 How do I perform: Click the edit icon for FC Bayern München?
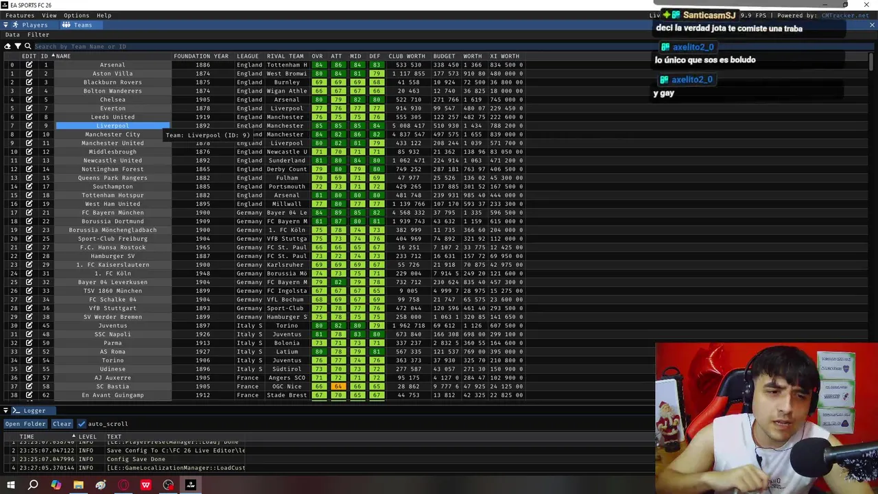coord(29,213)
